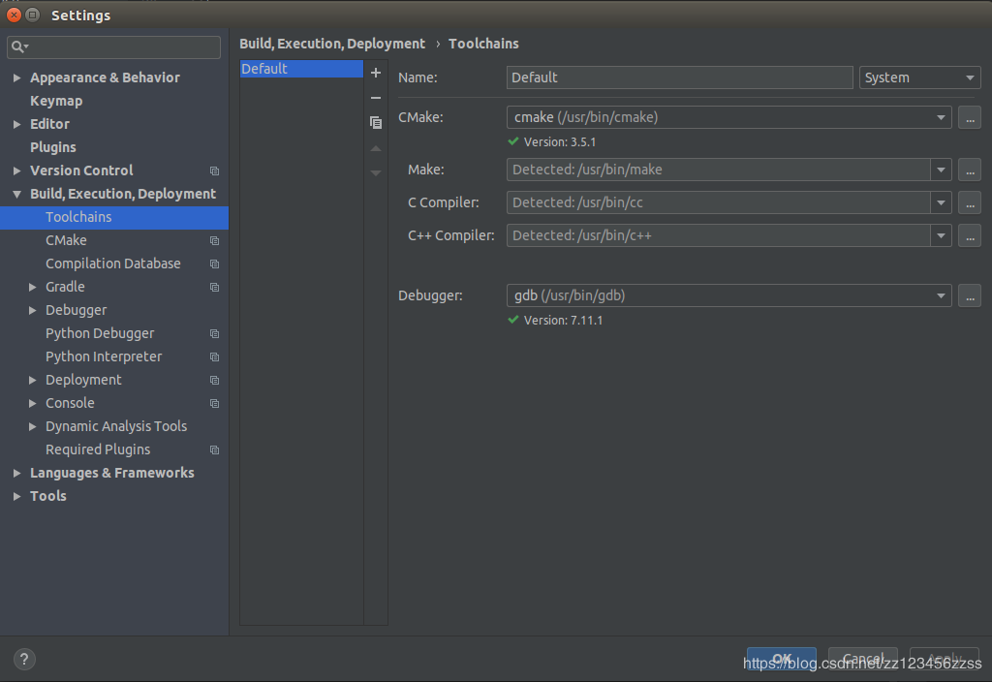
Task: Click the toolchain Name text field
Action: (x=679, y=77)
